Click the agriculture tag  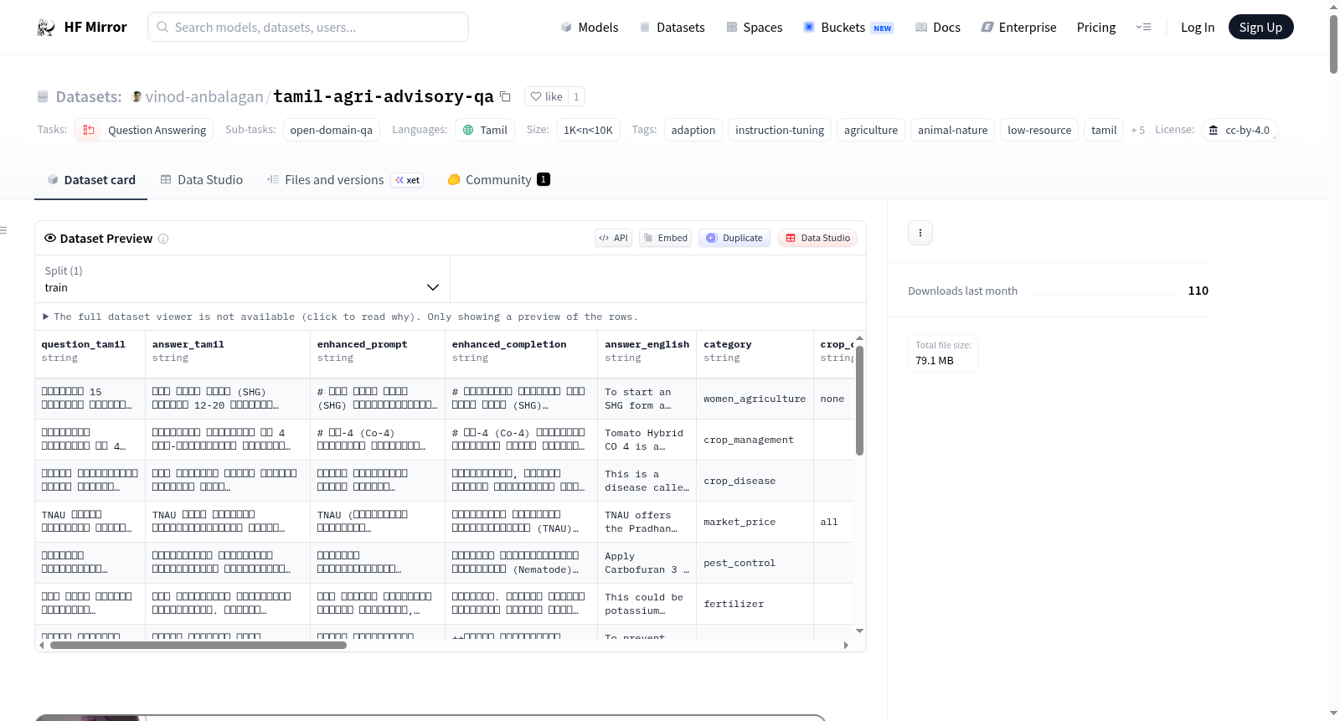871,130
